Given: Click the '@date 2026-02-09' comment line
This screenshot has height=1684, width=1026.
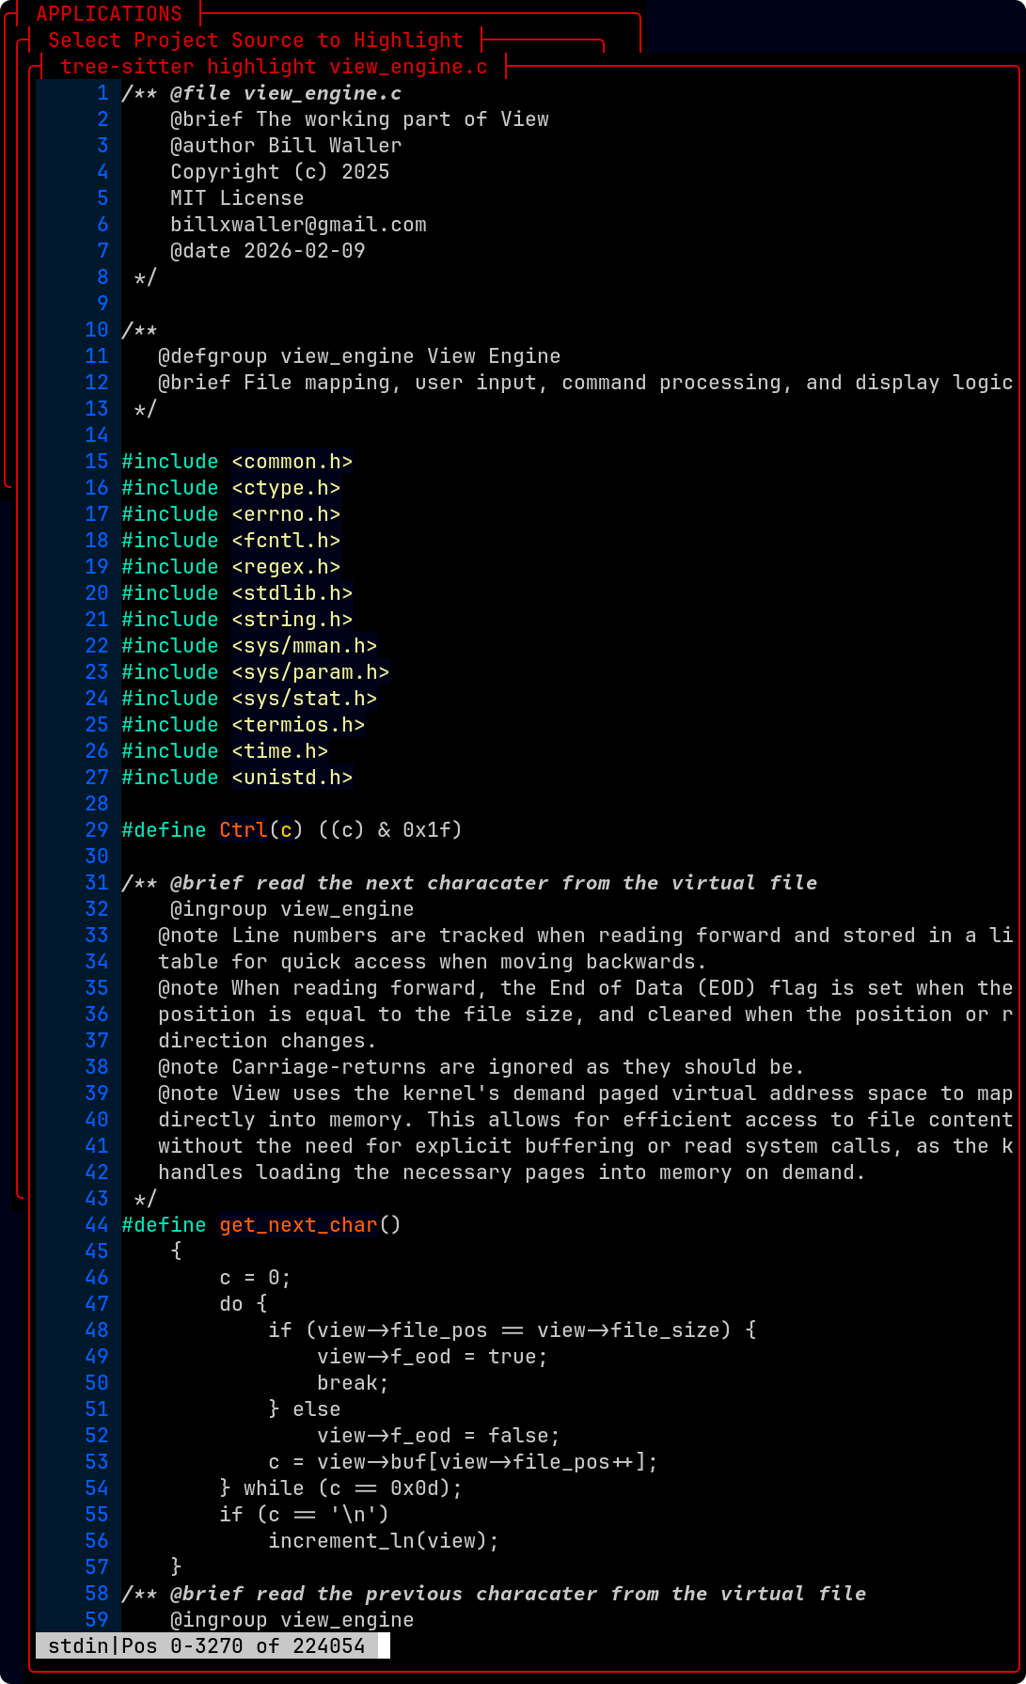Looking at the screenshot, I should (267, 251).
